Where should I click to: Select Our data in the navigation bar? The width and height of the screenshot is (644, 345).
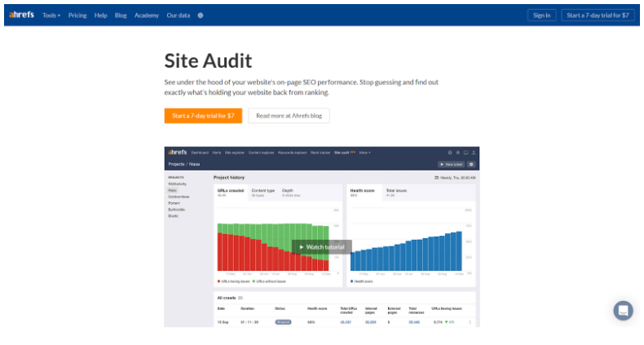(x=179, y=15)
